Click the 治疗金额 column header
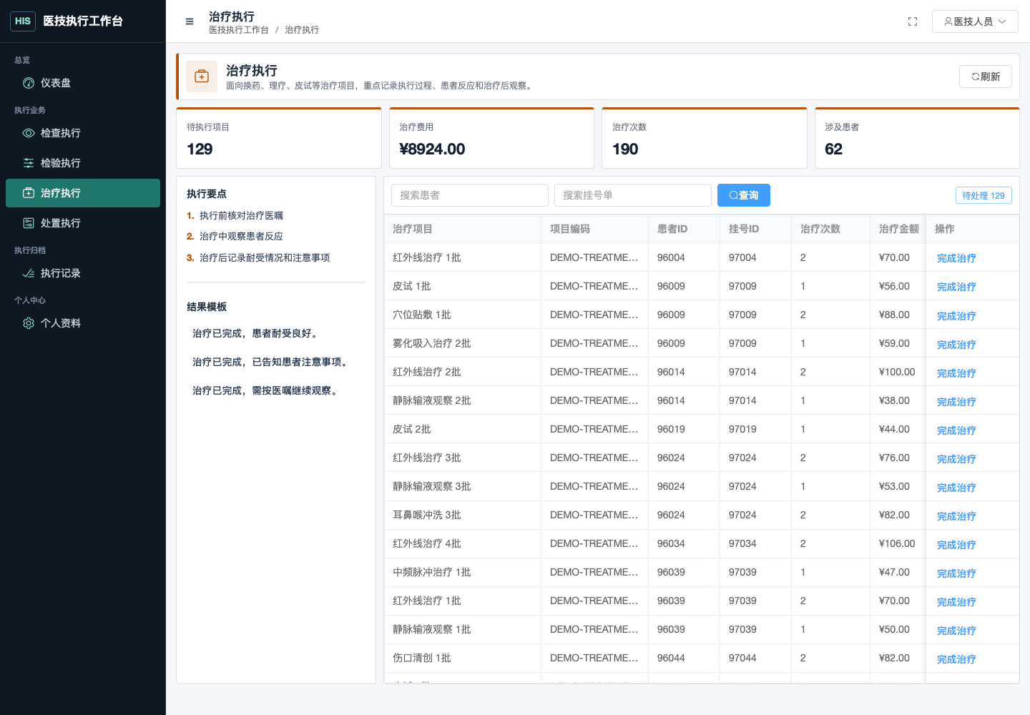The image size is (1030, 715). pos(898,229)
